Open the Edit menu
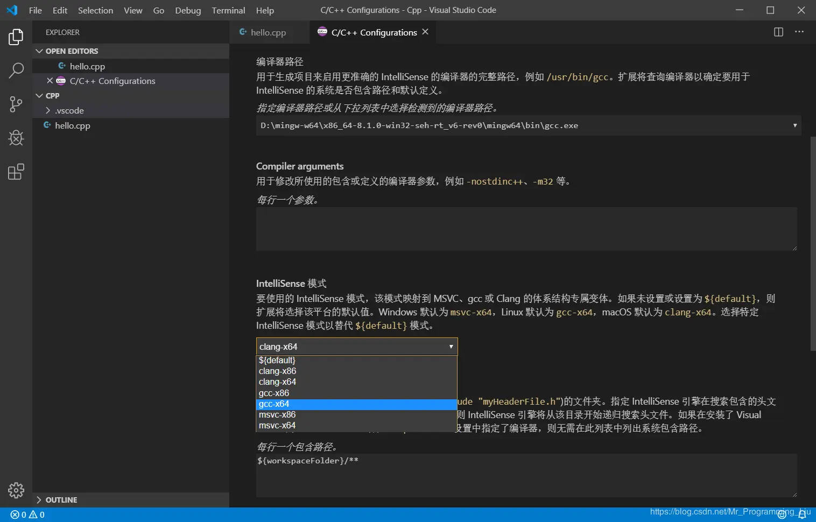The image size is (816, 522). (x=60, y=10)
